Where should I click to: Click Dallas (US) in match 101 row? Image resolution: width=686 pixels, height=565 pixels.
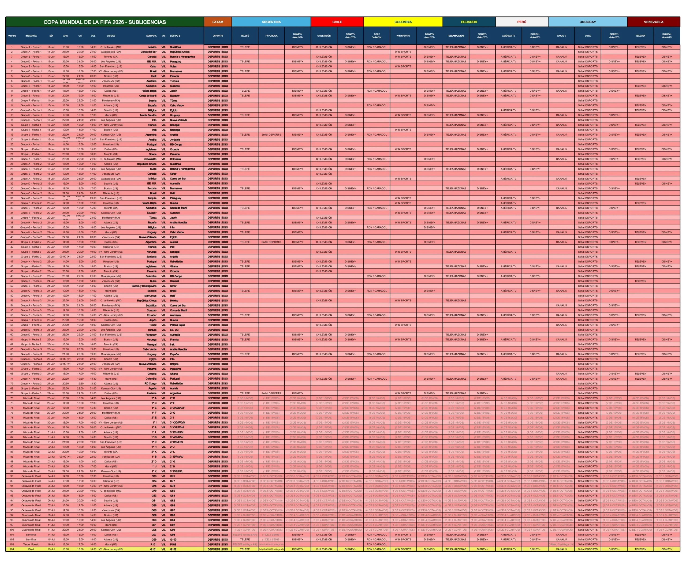111,534
